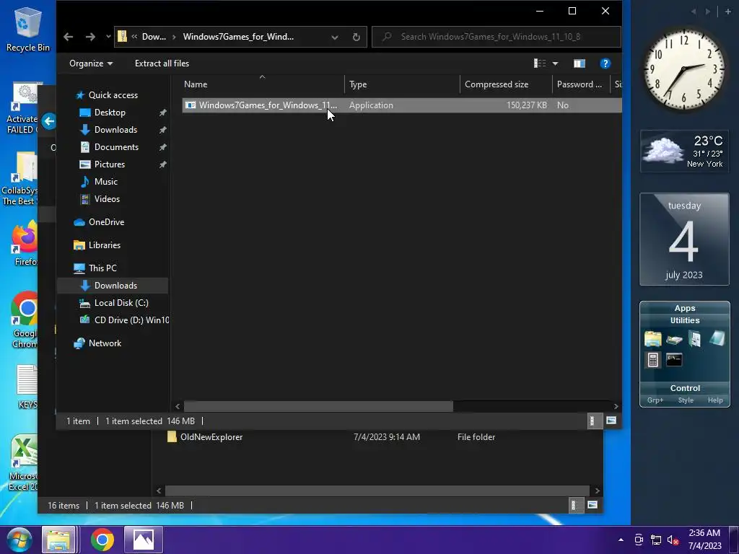Open the More options view dropdown arrow
The height and width of the screenshot is (554, 739).
(x=555, y=63)
